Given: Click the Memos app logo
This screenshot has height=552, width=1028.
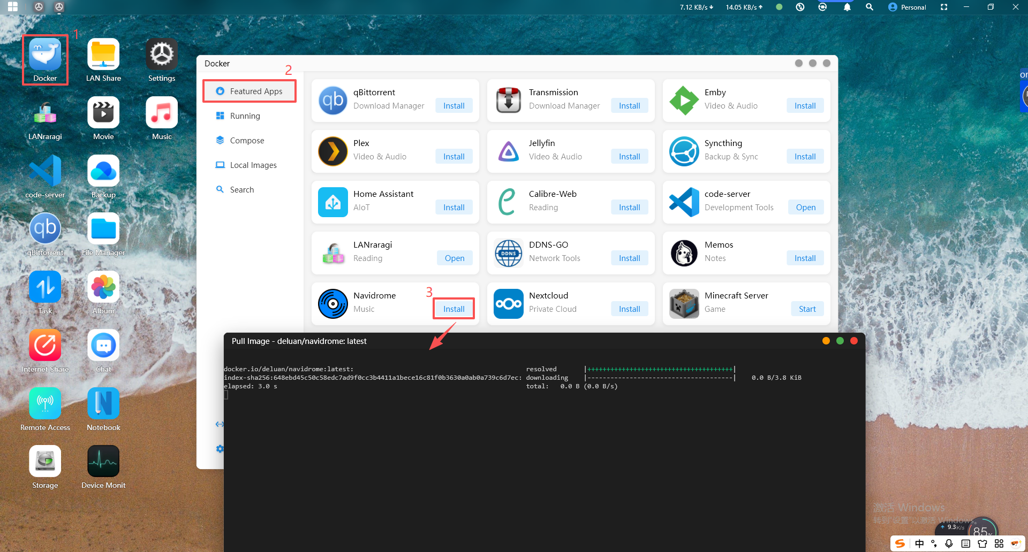Looking at the screenshot, I should 684,253.
